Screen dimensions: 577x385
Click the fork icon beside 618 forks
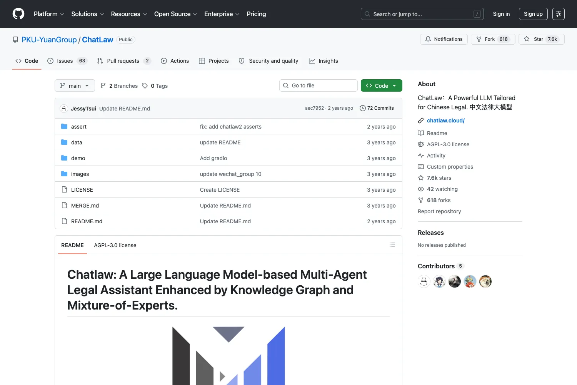pyautogui.click(x=421, y=200)
